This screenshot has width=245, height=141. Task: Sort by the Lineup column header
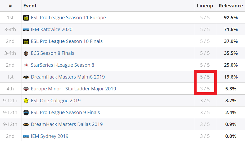pyautogui.click(x=205, y=6)
